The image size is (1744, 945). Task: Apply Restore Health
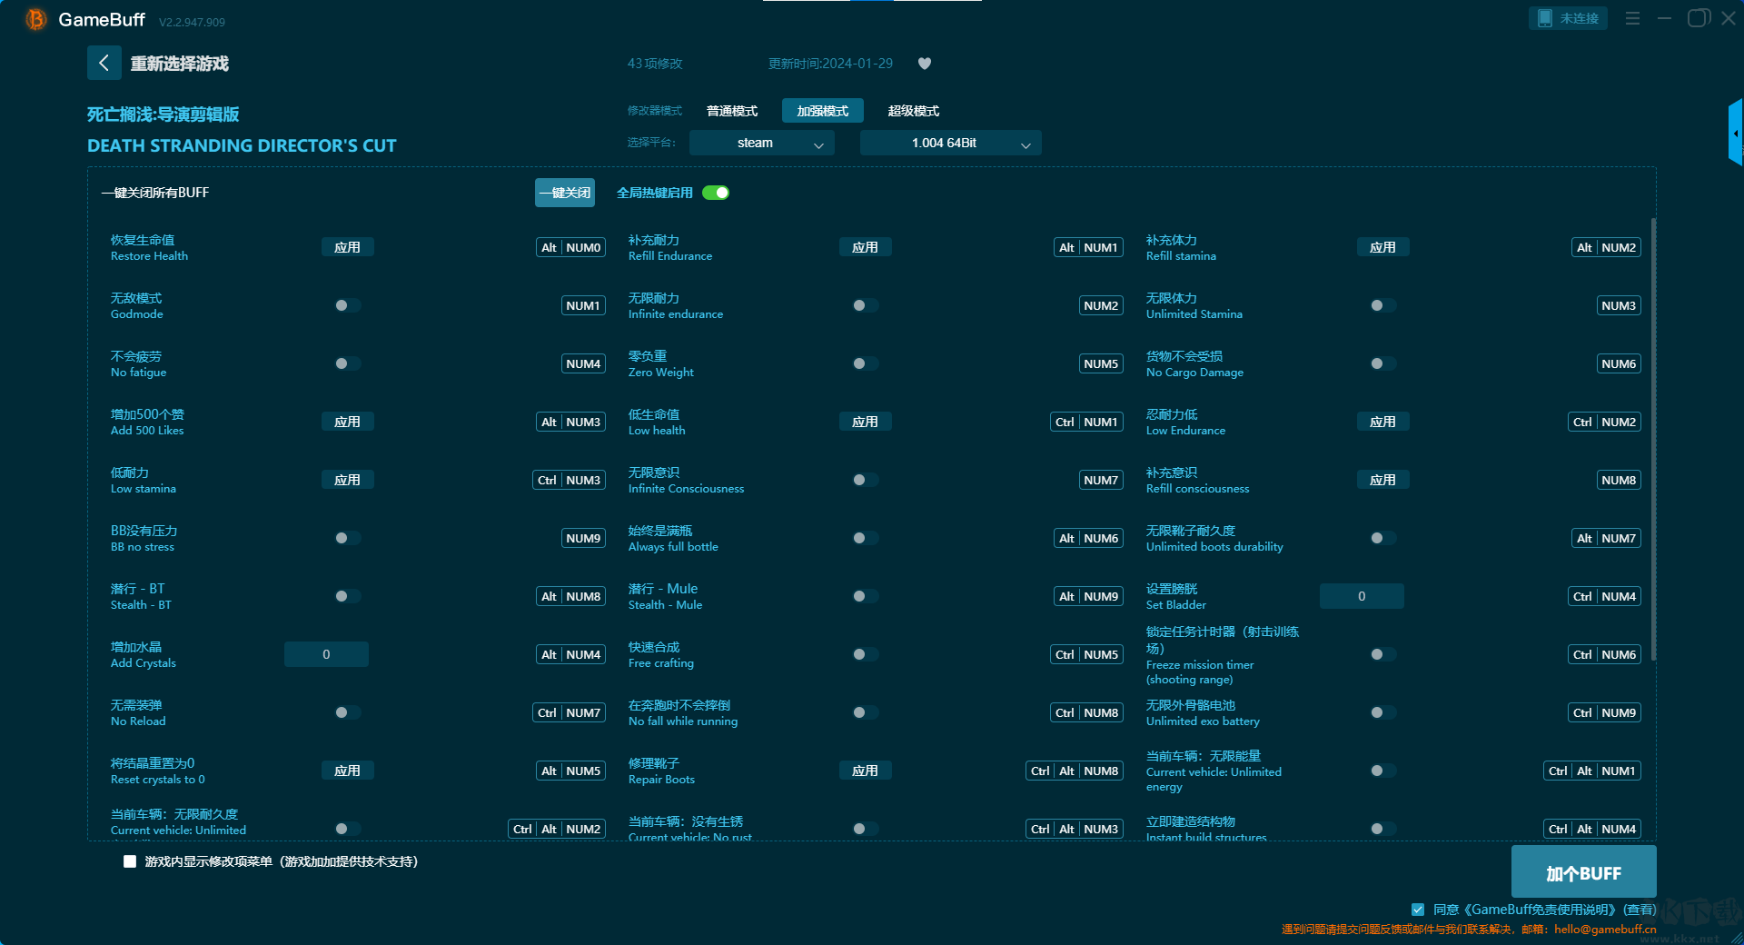click(x=347, y=247)
